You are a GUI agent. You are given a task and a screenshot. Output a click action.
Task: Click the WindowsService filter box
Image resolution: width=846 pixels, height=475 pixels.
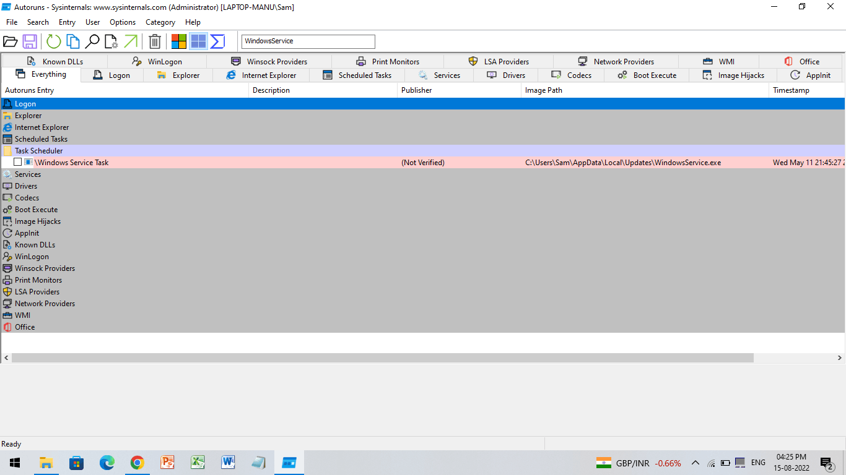pyautogui.click(x=308, y=41)
